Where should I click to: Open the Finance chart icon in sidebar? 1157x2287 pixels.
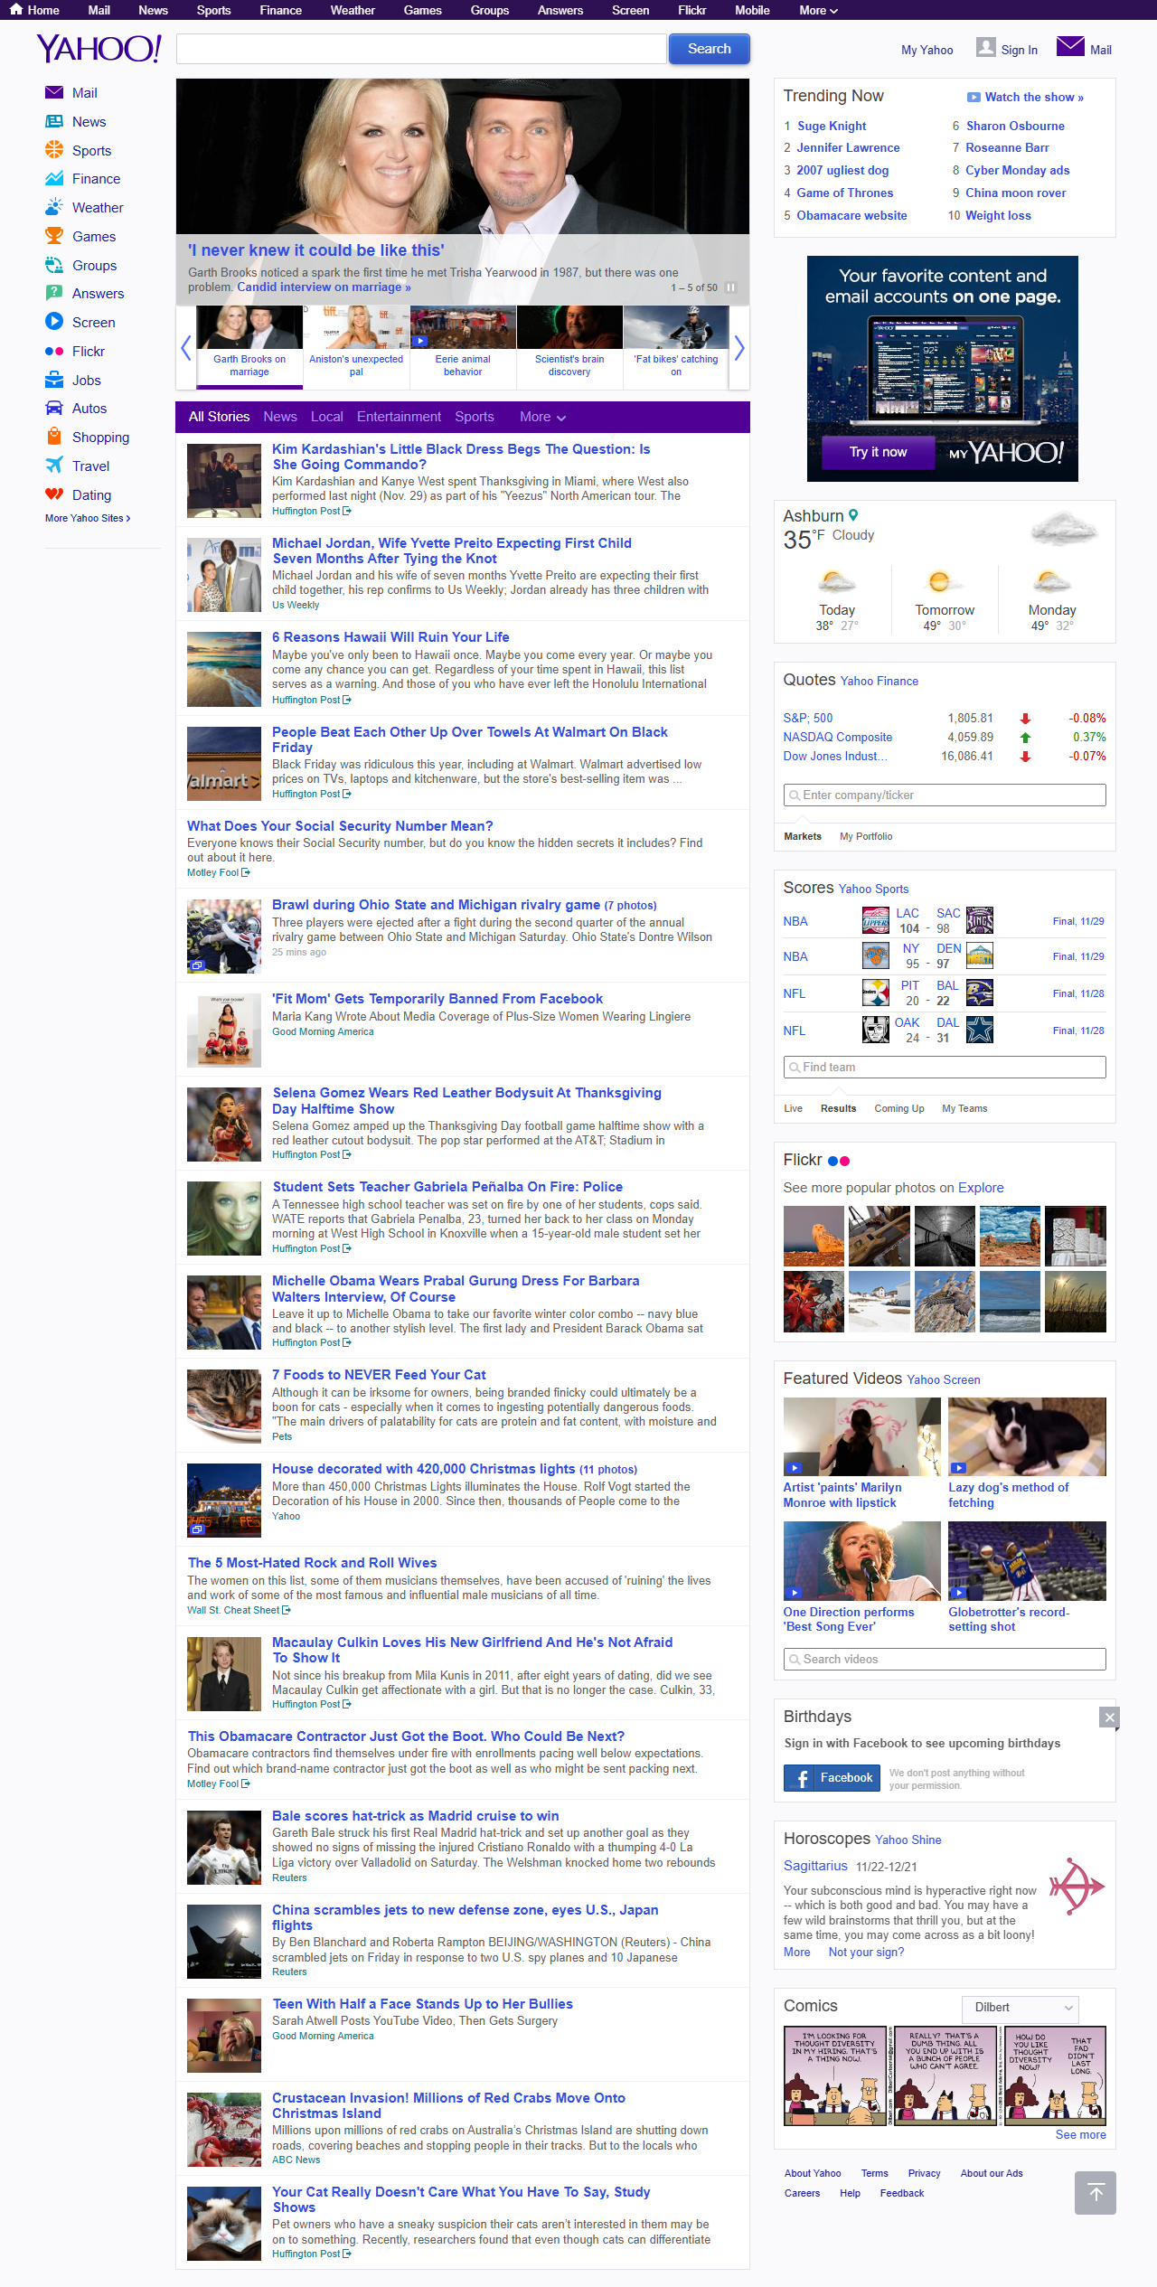(x=54, y=178)
